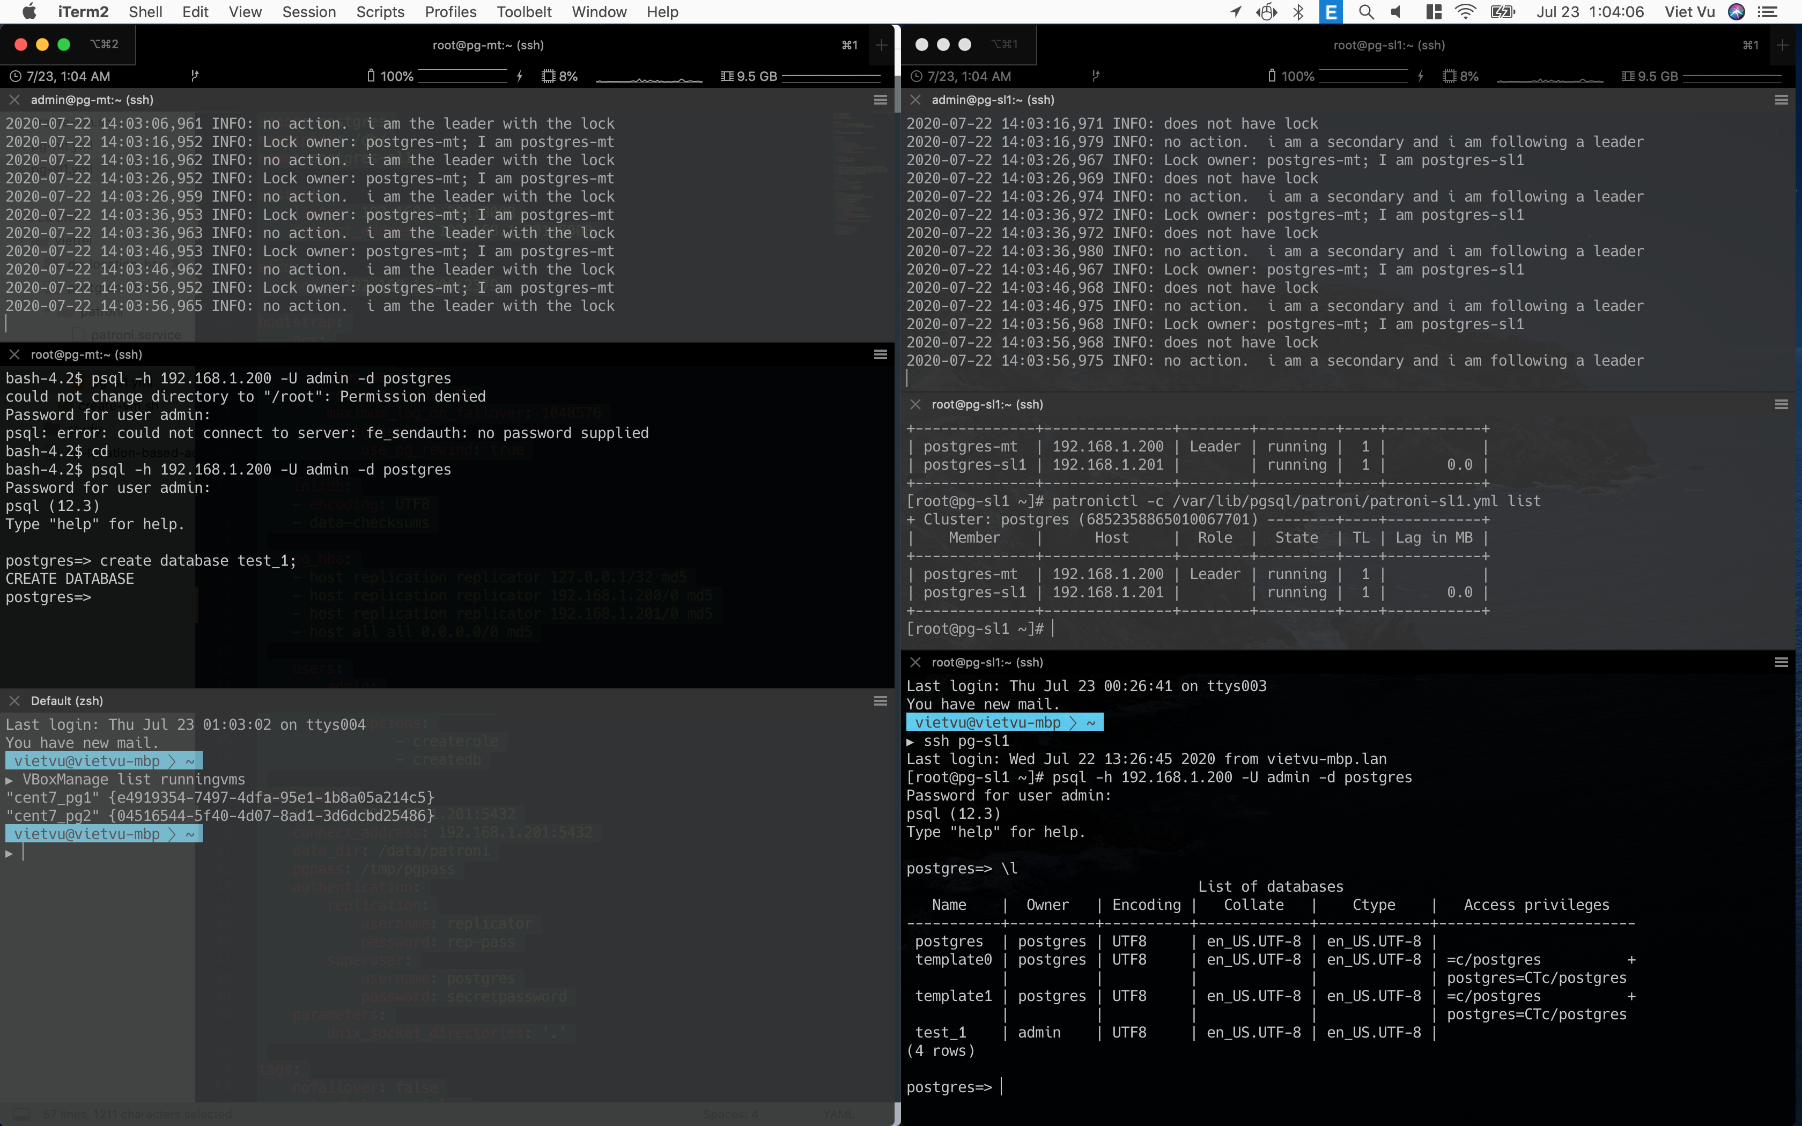Click git branch icon in left status bar
1802x1126 pixels.
pos(194,76)
